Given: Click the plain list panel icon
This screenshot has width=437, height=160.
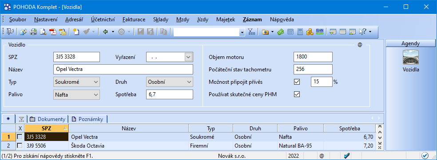Looking at the screenshot, I should point(342,32).
